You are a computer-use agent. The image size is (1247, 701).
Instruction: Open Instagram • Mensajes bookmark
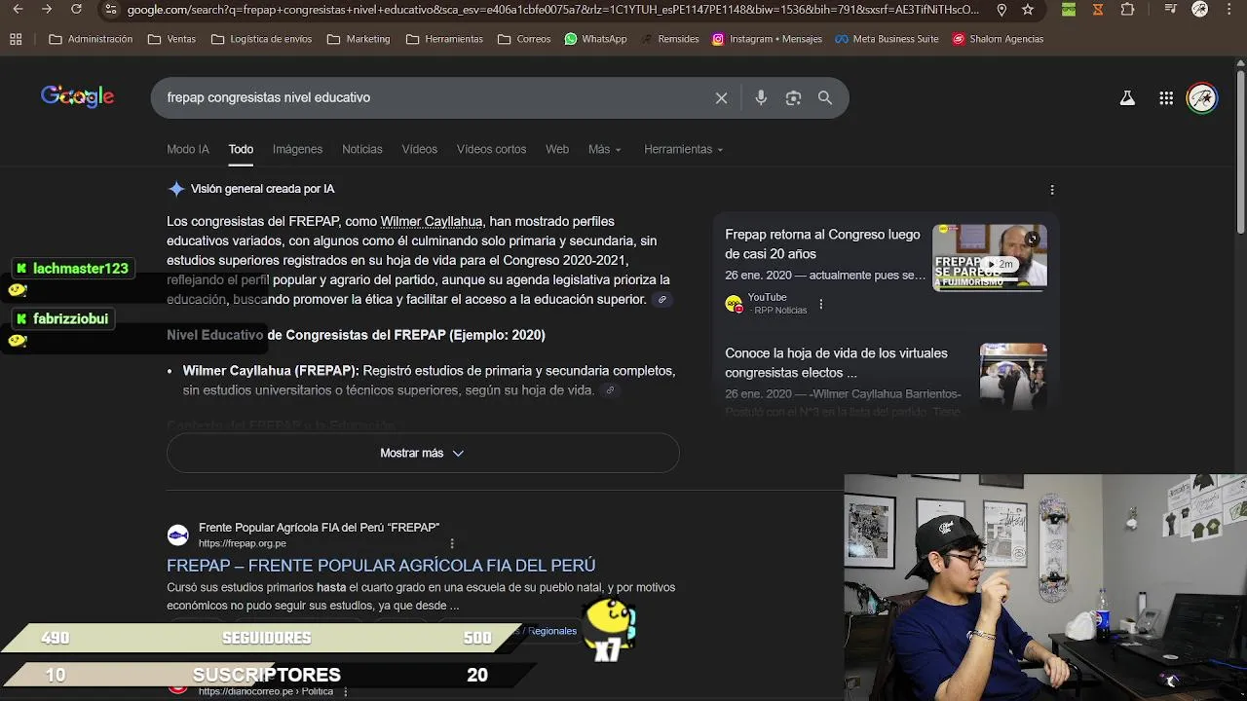(767, 39)
